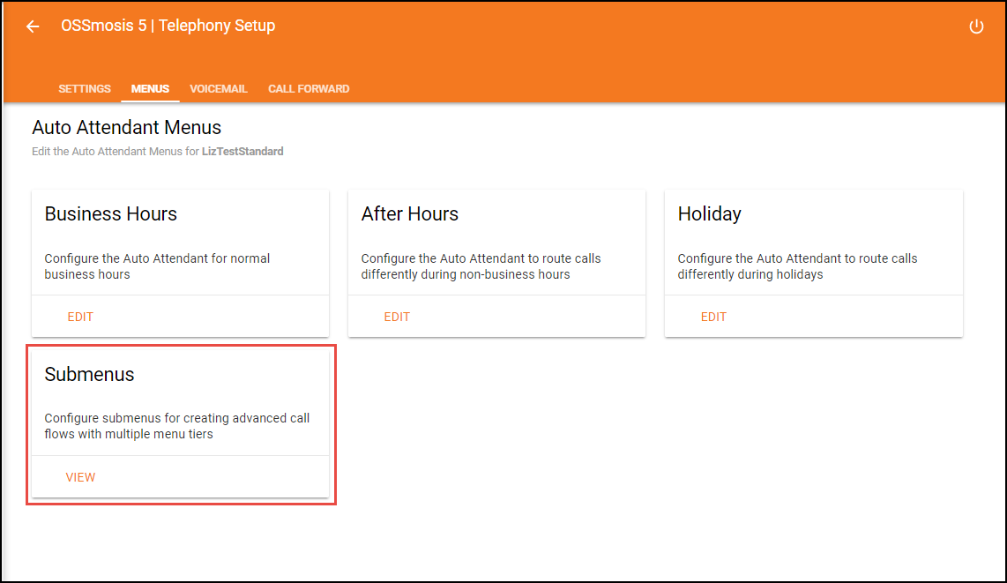Click the OSSmosis 5 Telephony Setup title

pos(168,26)
